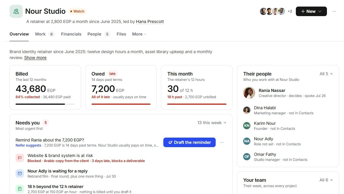344x194 pixels.
Task: Open options for the Rania reminder suggestion
Action: pos(222,142)
